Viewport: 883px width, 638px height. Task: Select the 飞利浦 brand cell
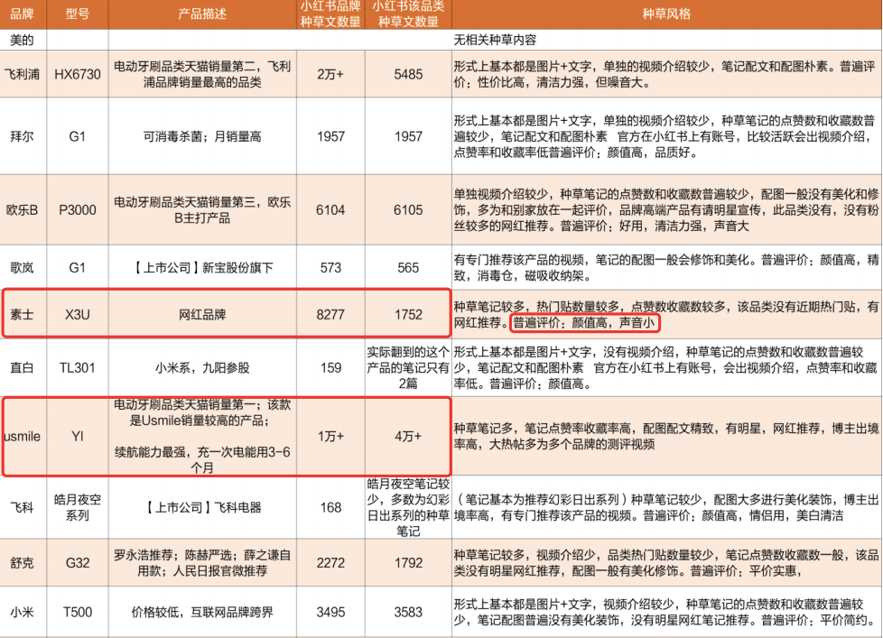[x=23, y=74]
